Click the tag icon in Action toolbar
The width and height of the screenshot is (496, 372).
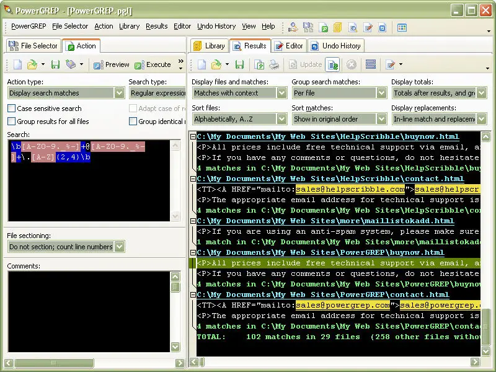(x=71, y=64)
